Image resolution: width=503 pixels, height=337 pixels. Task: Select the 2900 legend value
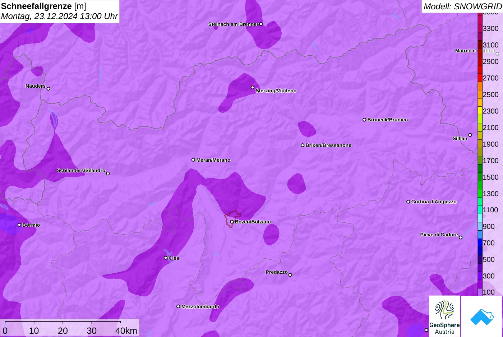pyautogui.click(x=490, y=61)
